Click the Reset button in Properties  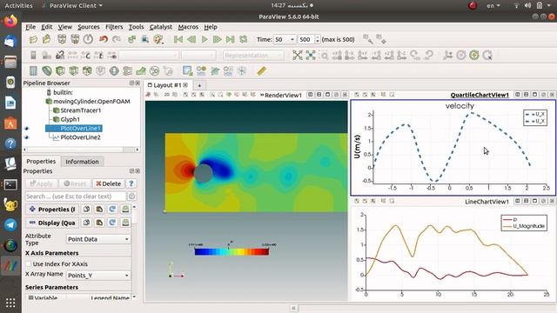click(75, 183)
